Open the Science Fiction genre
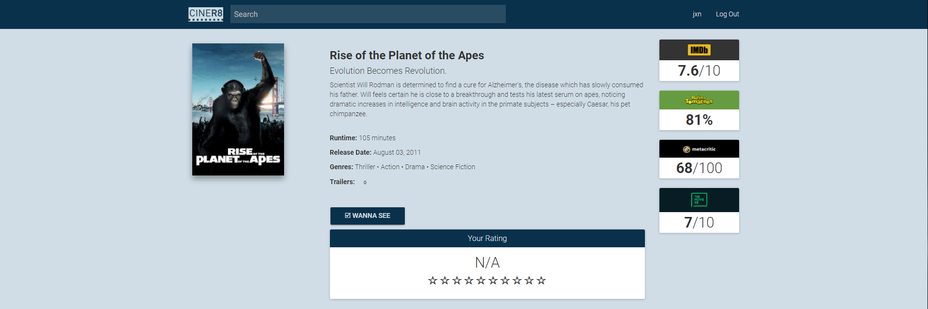The width and height of the screenshot is (928, 309). [453, 167]
